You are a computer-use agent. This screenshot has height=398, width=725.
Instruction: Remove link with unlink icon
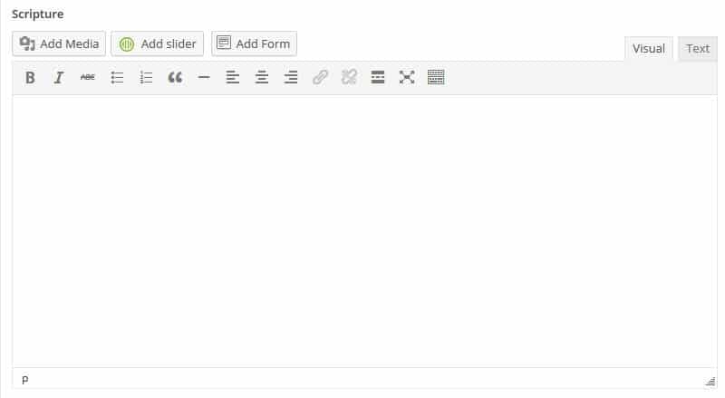click(x=349, y=77)
